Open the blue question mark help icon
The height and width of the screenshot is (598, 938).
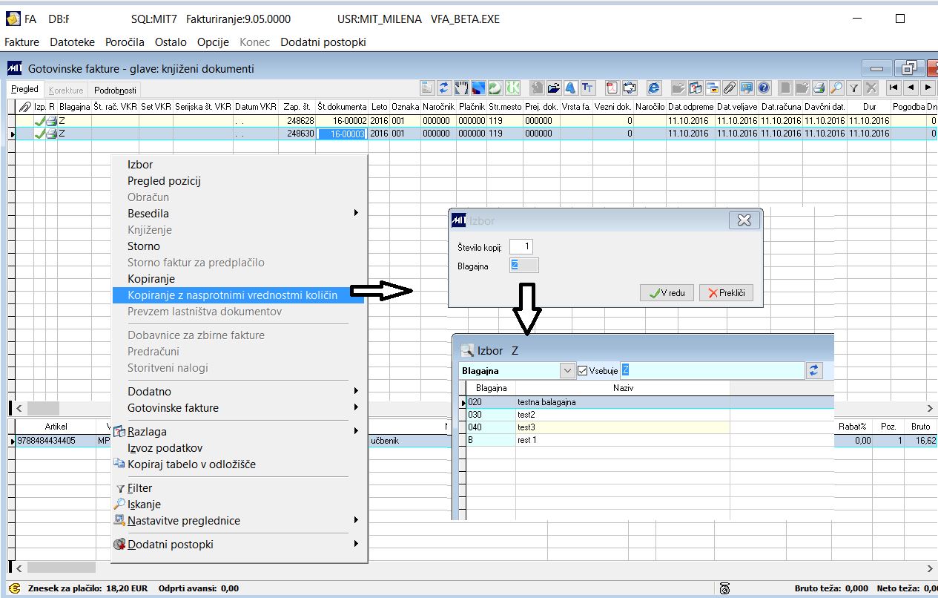click(764, 88)
